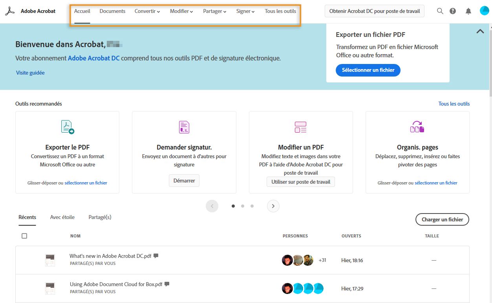Open the notifications bell icon
Viewport: 492px width, 303px height.
point(468,11)
